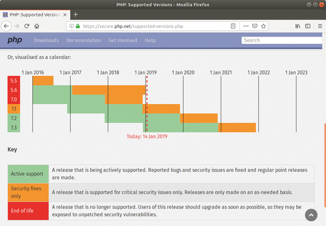The width and height of the screenshot is (326, 226).
Task: Click the 5.6 version label
Action: click(x=14, y=90)
